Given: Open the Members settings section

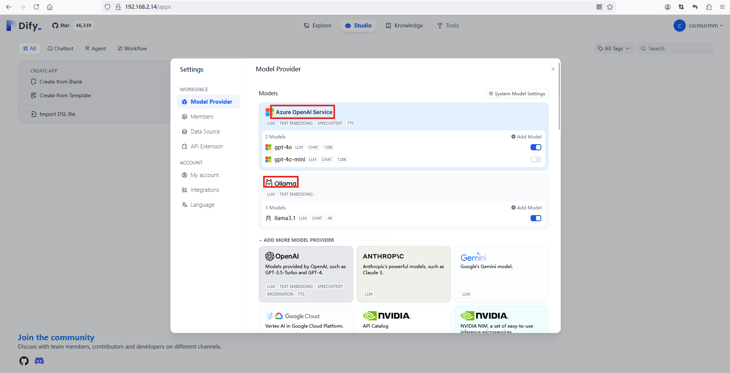Looking at the screenshot, I should coord(202,117).
